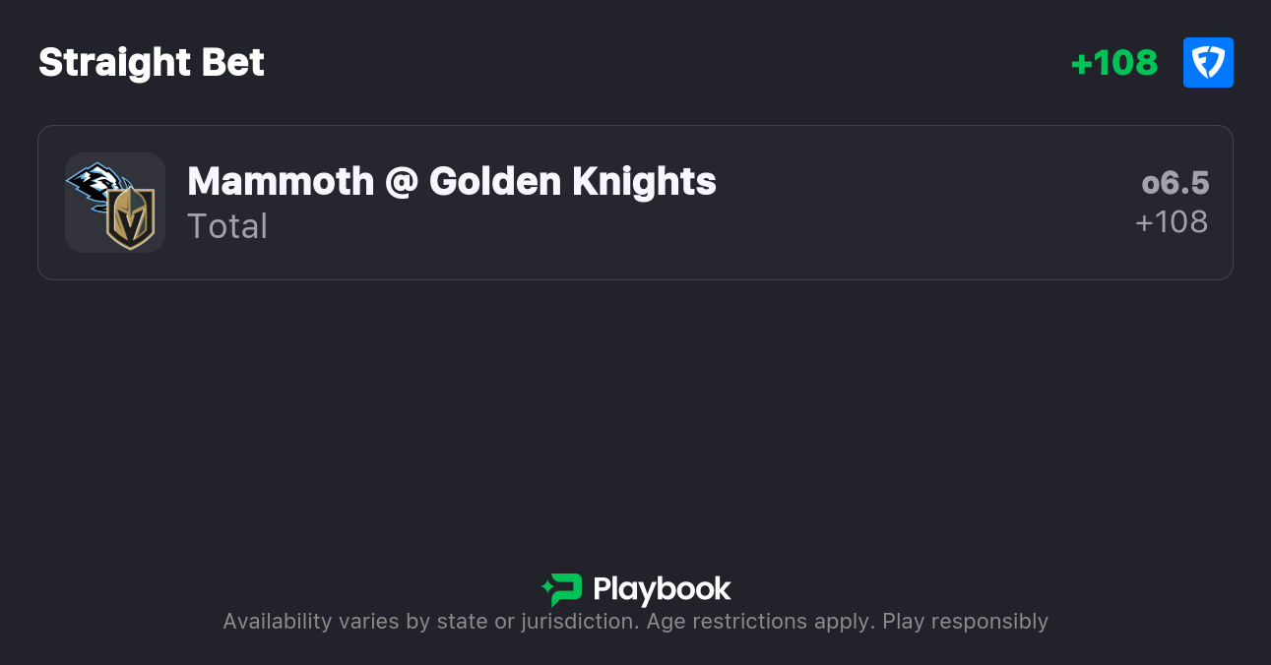This screenshot has height=665, width=1271.
Task: Click the Golden Knights team name
Action: (x=573, y=182)
